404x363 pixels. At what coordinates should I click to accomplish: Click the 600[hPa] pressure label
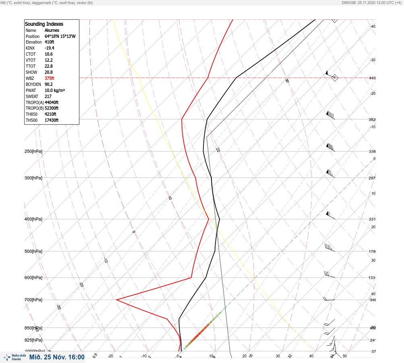pyautogui.click(x=33, y=277)
